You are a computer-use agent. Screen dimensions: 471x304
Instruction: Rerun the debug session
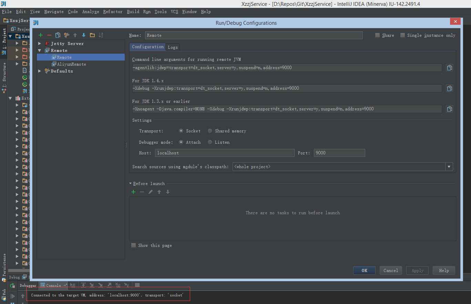click(12, 286)
